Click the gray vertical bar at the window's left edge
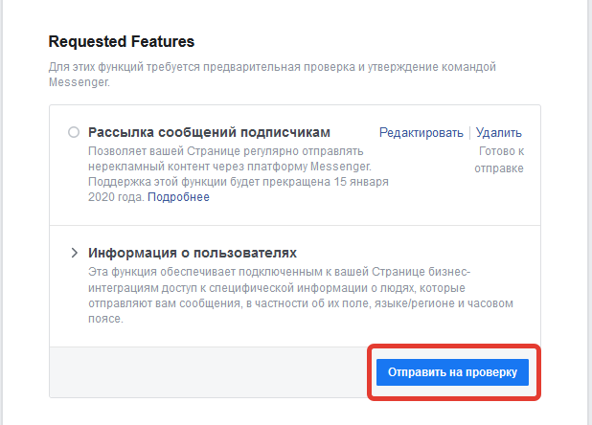 click(x=2, y=212)
